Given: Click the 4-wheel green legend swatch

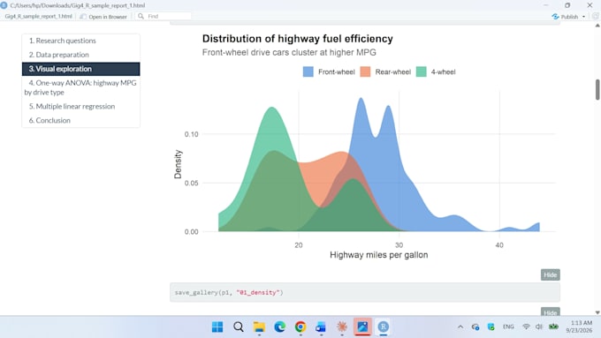Looking at the screenshot, I should pyautogui.click(x=422, y=71).
